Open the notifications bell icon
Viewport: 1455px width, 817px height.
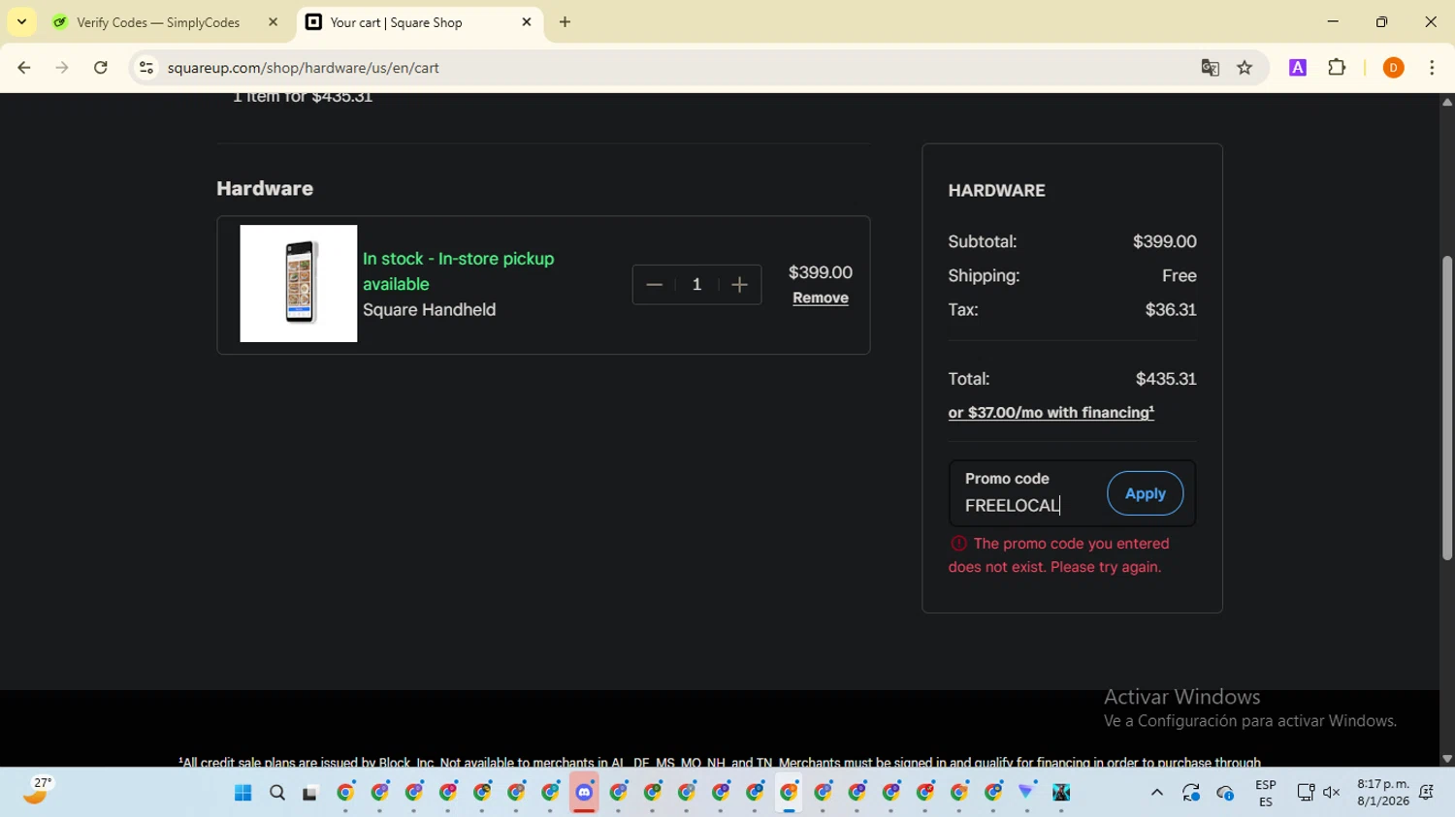coord(1426,793)
